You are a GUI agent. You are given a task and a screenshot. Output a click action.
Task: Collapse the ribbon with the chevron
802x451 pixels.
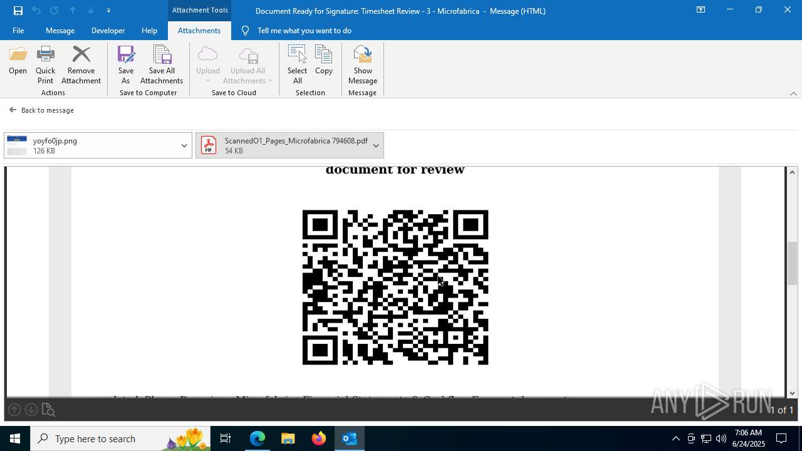[793, 93]
